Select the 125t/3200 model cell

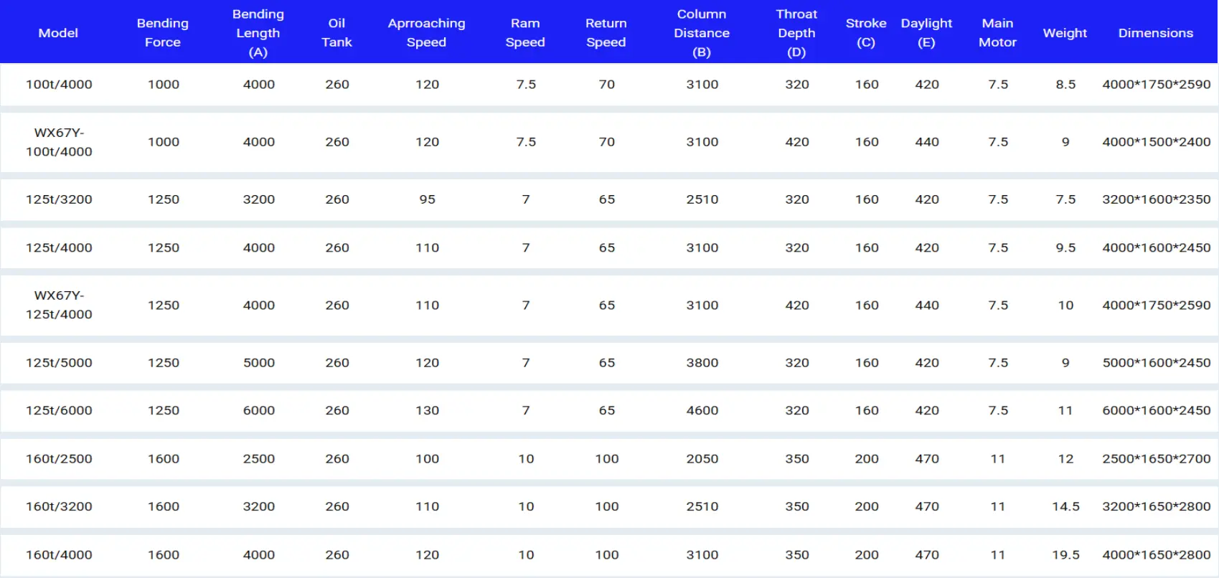pyautogui.click(x=59, y=199)
